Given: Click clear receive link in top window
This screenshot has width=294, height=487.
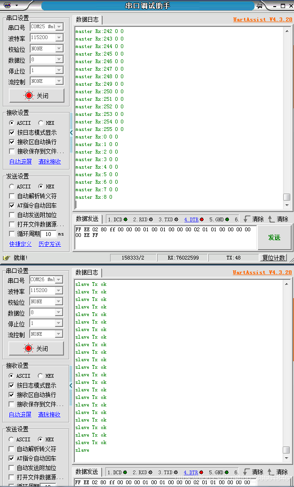Looking at the screenshot, I should [49, 162].
